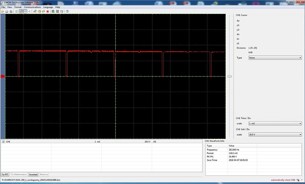Open a waveform file with the folder icon

pyautogui.click(x=2, y=12)
